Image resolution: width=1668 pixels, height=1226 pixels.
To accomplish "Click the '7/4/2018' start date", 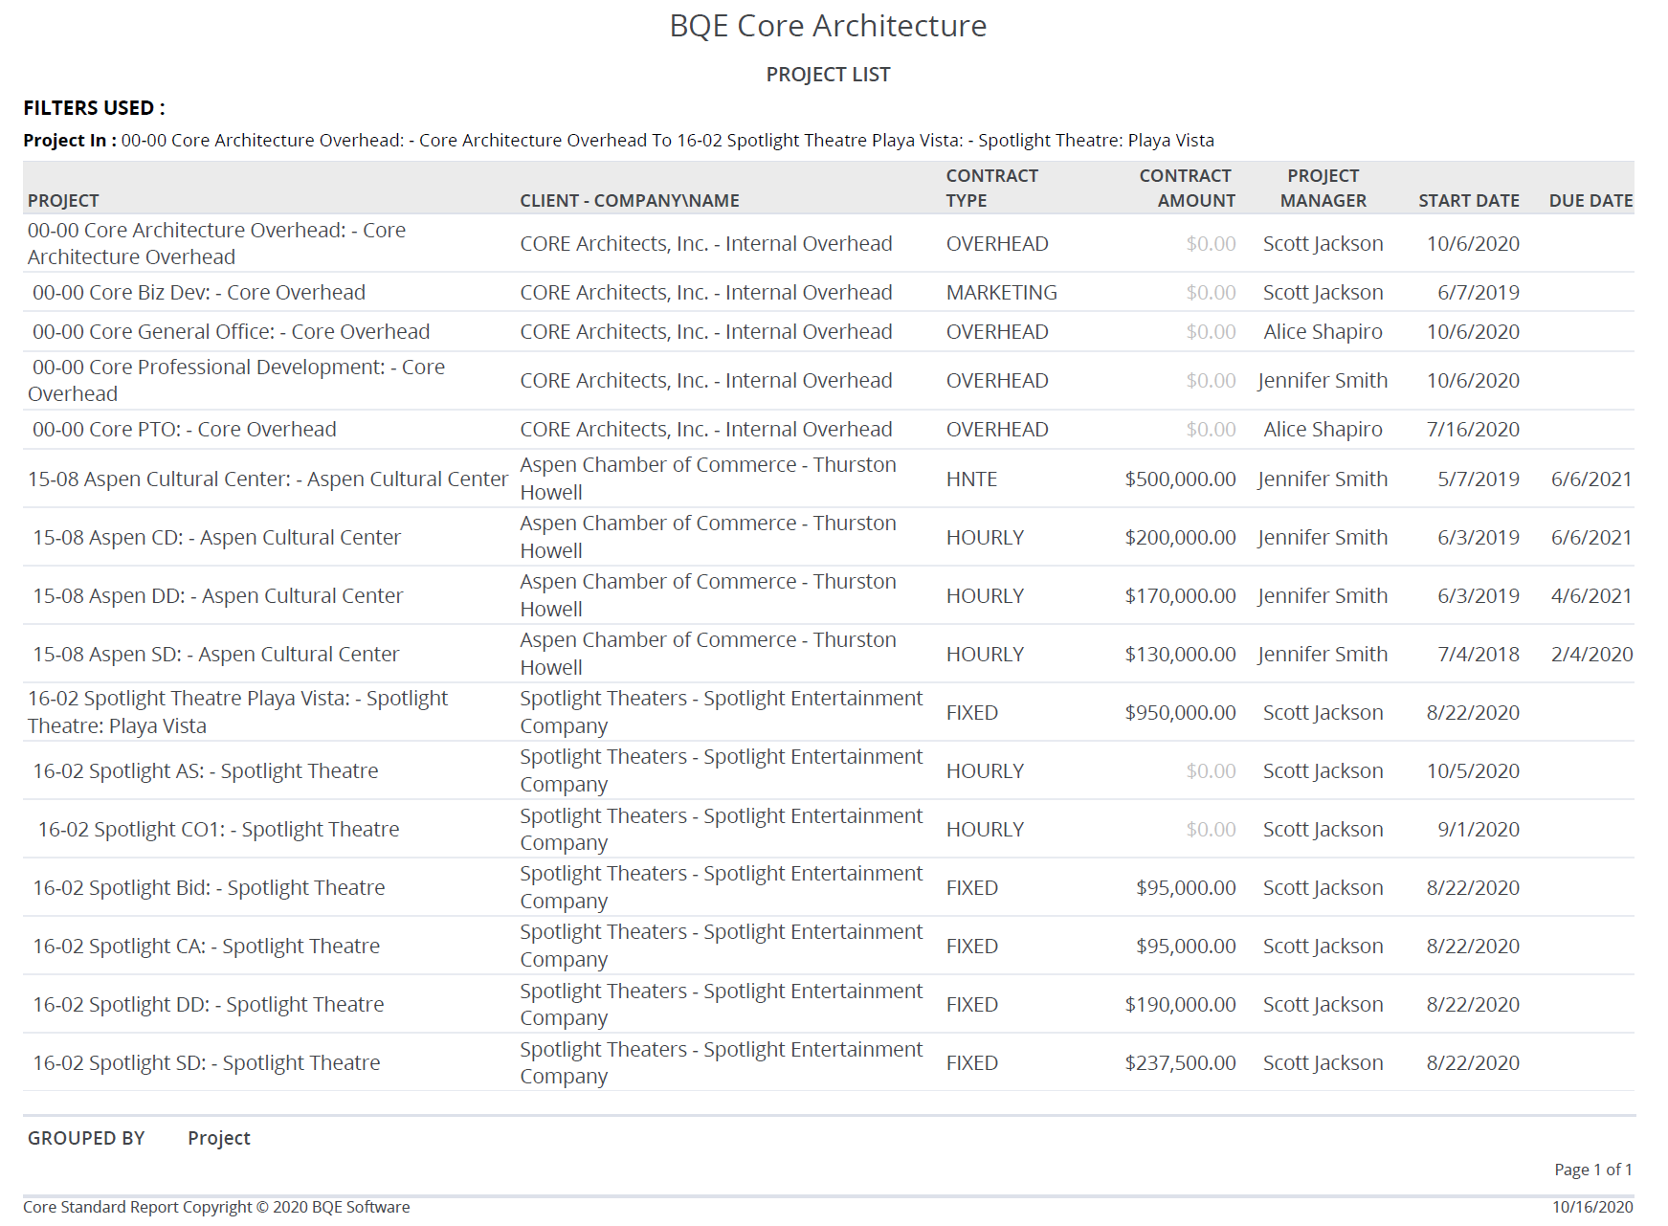I will [1479, 655].
